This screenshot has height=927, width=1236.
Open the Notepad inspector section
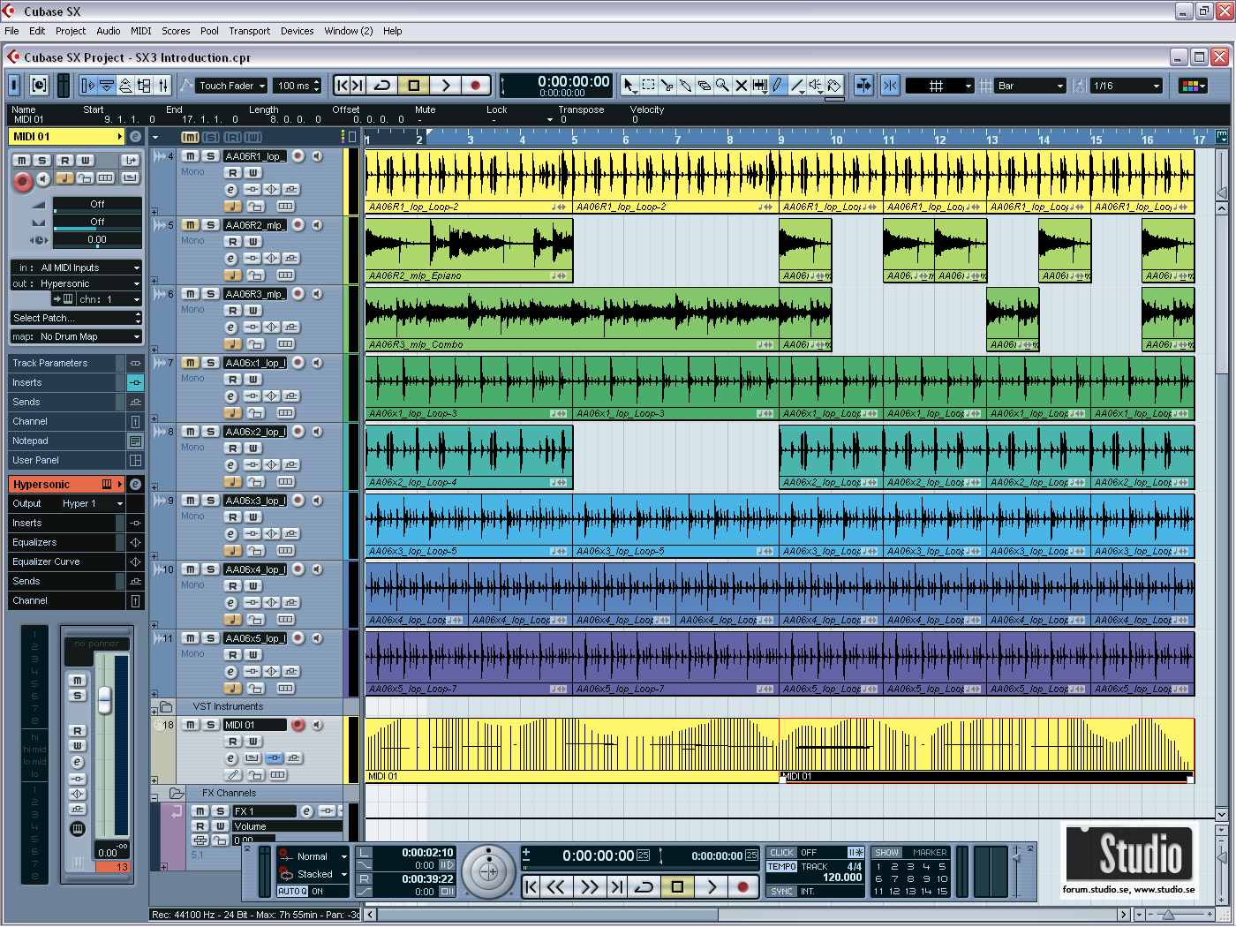pos(67,441)
